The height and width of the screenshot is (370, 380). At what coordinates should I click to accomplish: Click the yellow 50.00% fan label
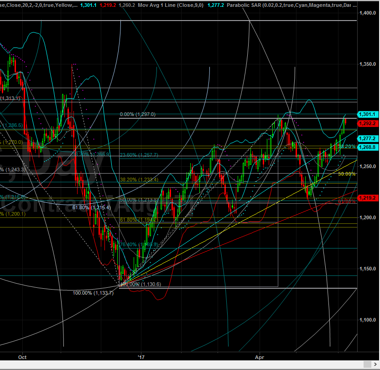tap(347, 174)
